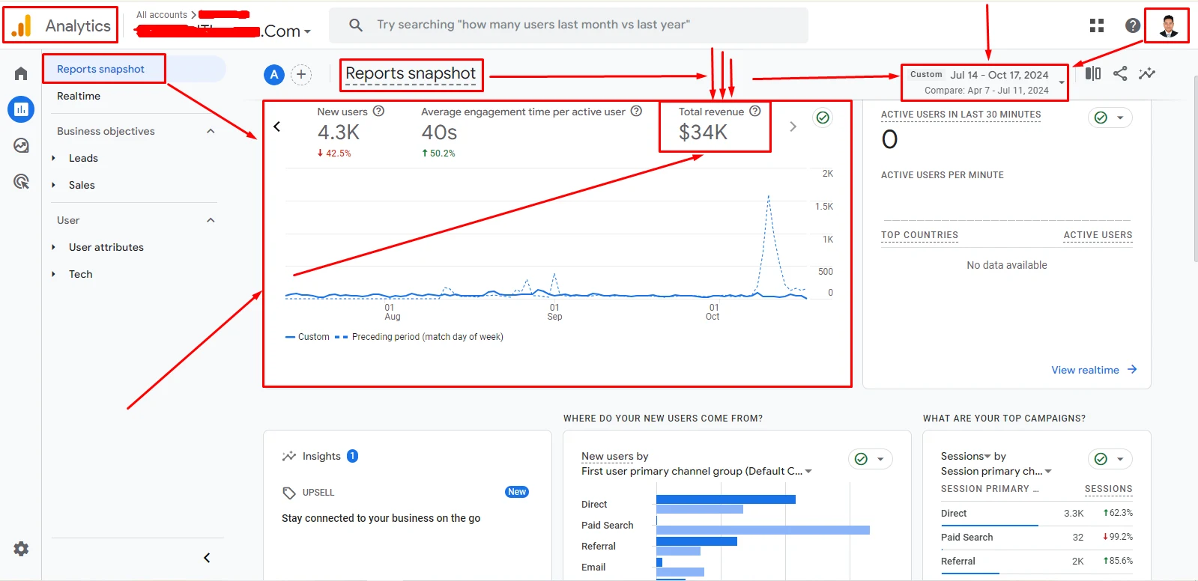This screenshot has height=581, width=1198.
Task: Open the Explore icon in left rail
Action: point(21,145)
